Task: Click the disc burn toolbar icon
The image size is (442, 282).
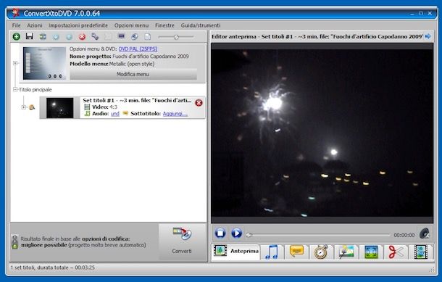Action: [135, 36]
